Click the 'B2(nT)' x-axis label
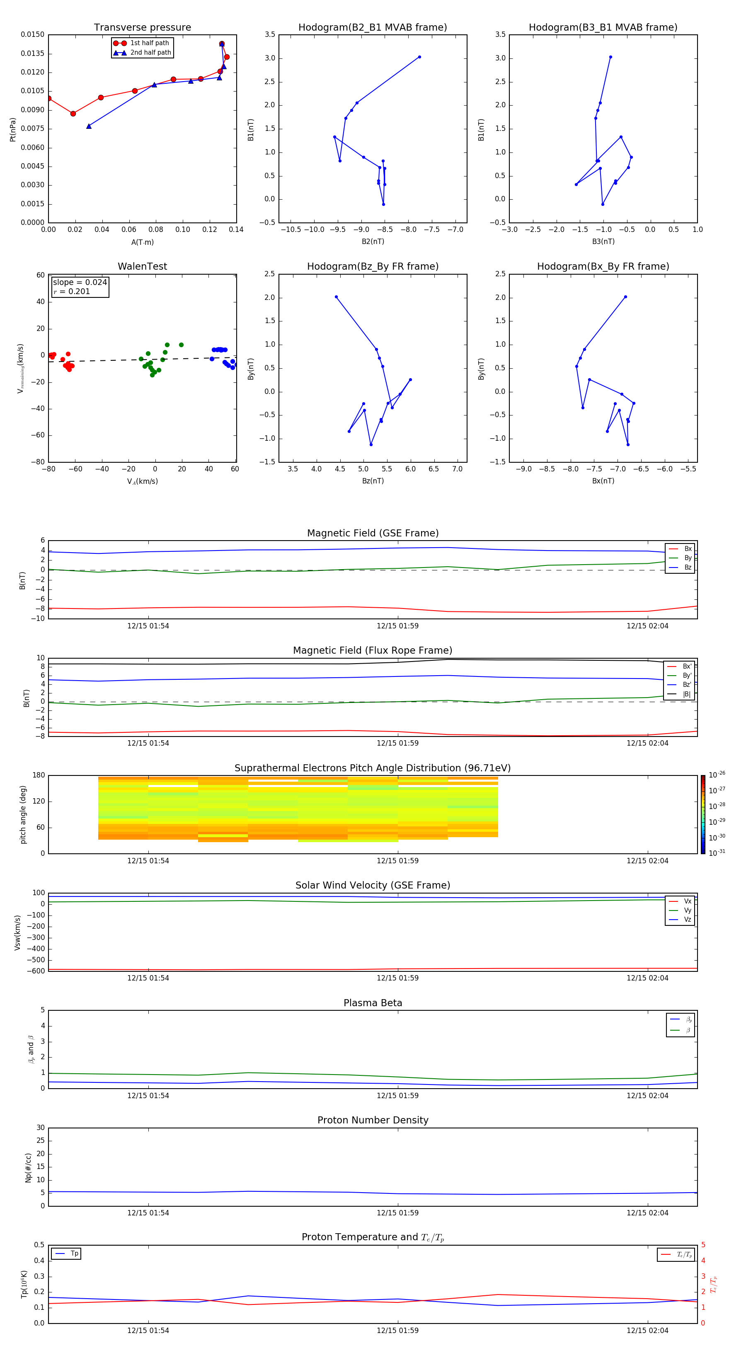Image resolution: width=746 pixels, height=1367 pixels. coord(373,242)
